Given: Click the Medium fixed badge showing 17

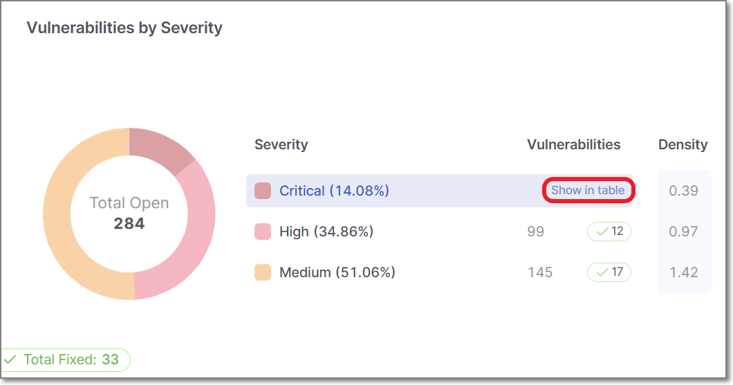Looking at the screenshot, I should pyautogui.click(x=609, y=272).
